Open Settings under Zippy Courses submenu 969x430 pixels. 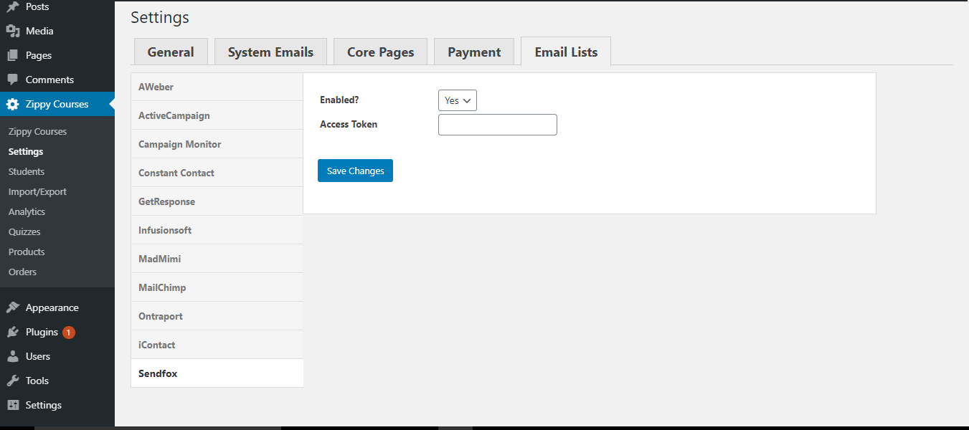click(26, 151)
